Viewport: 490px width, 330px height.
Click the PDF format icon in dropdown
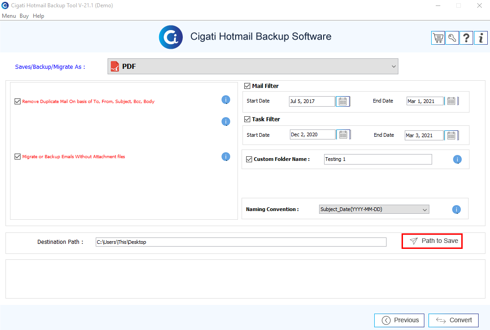point(115,66)
